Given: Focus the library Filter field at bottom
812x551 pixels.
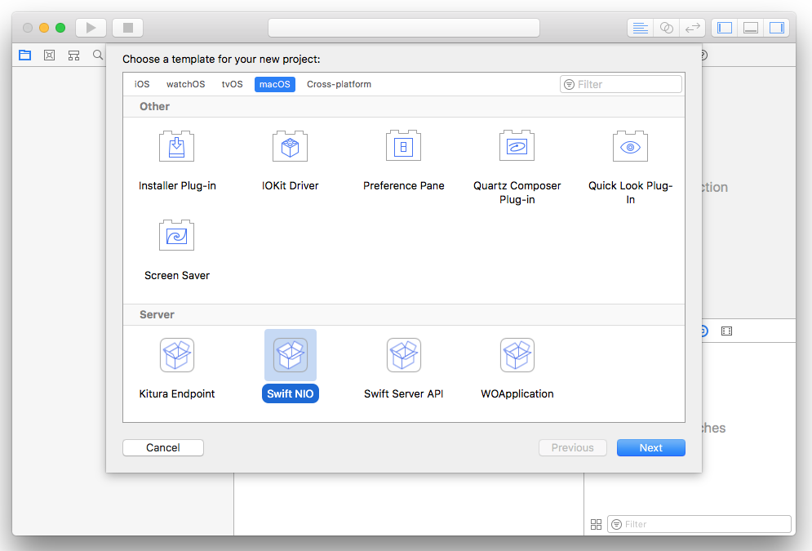Looking at the screenshot, I should (x=699, y=525).
